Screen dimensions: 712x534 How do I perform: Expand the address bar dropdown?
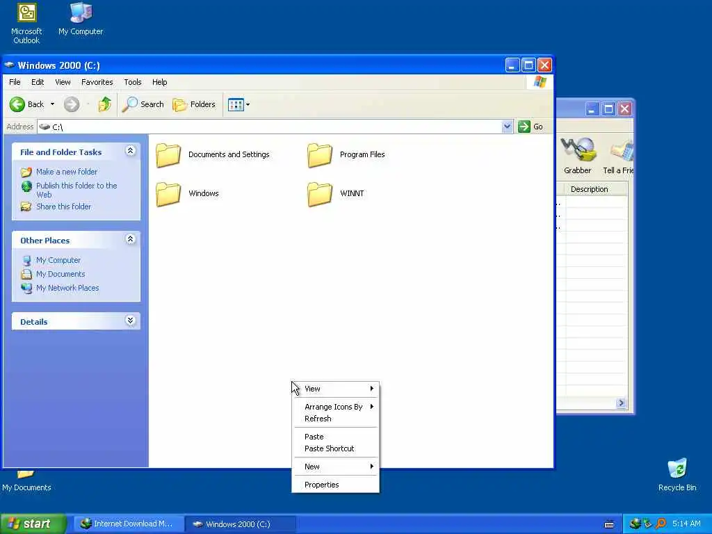click(507, 127)
